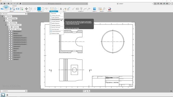Open the Data Panel grid icon

click(x=1, y=4)
